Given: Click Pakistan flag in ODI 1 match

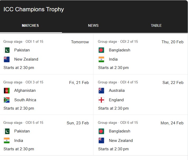Looking at the screenshot, I should pos(7,50).
